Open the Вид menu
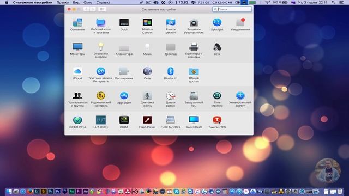Screen dimensions: 349x196 tap(76, 2)
